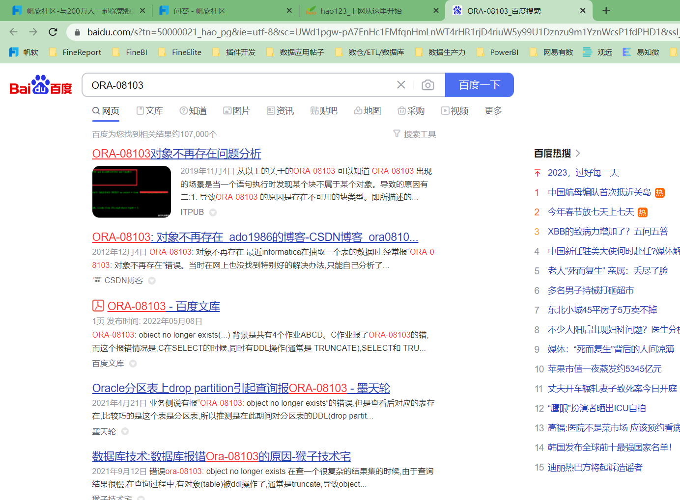Close the hao123 tab

coord(436,10)
